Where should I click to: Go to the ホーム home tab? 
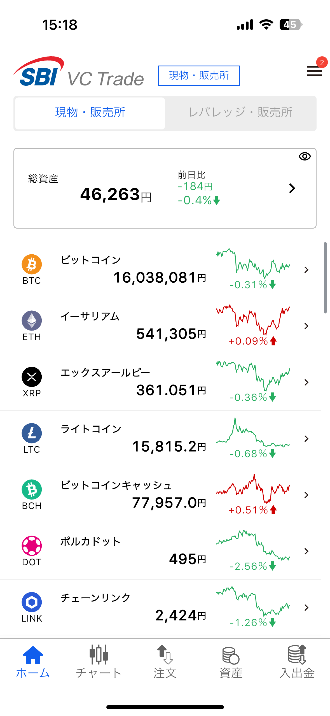(33, 662)
